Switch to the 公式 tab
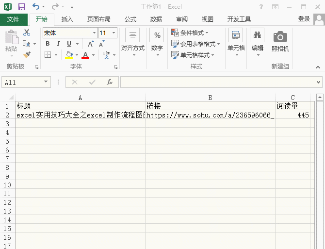 click(130, 19)
